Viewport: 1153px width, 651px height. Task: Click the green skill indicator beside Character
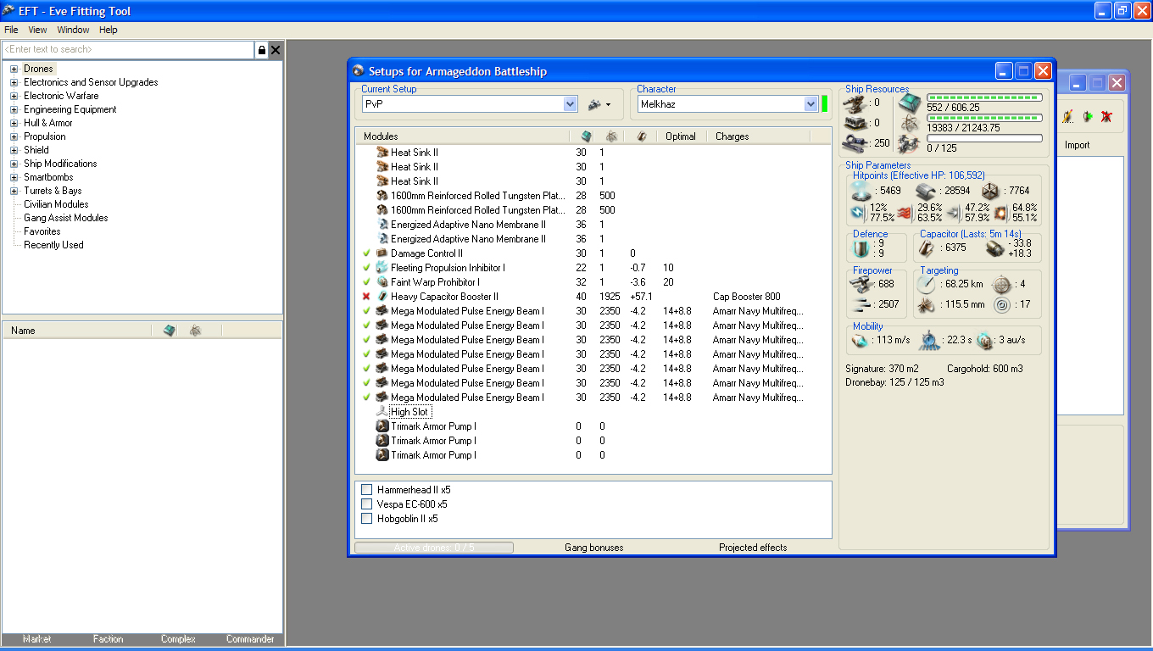(x=824, y=104)
